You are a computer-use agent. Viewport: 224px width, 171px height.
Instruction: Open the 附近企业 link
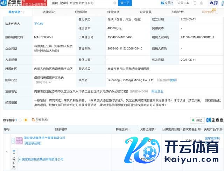coord(157,91)
